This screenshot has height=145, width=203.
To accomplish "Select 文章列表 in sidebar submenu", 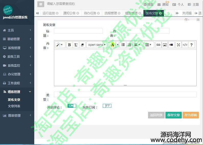I will coord(14,106).
